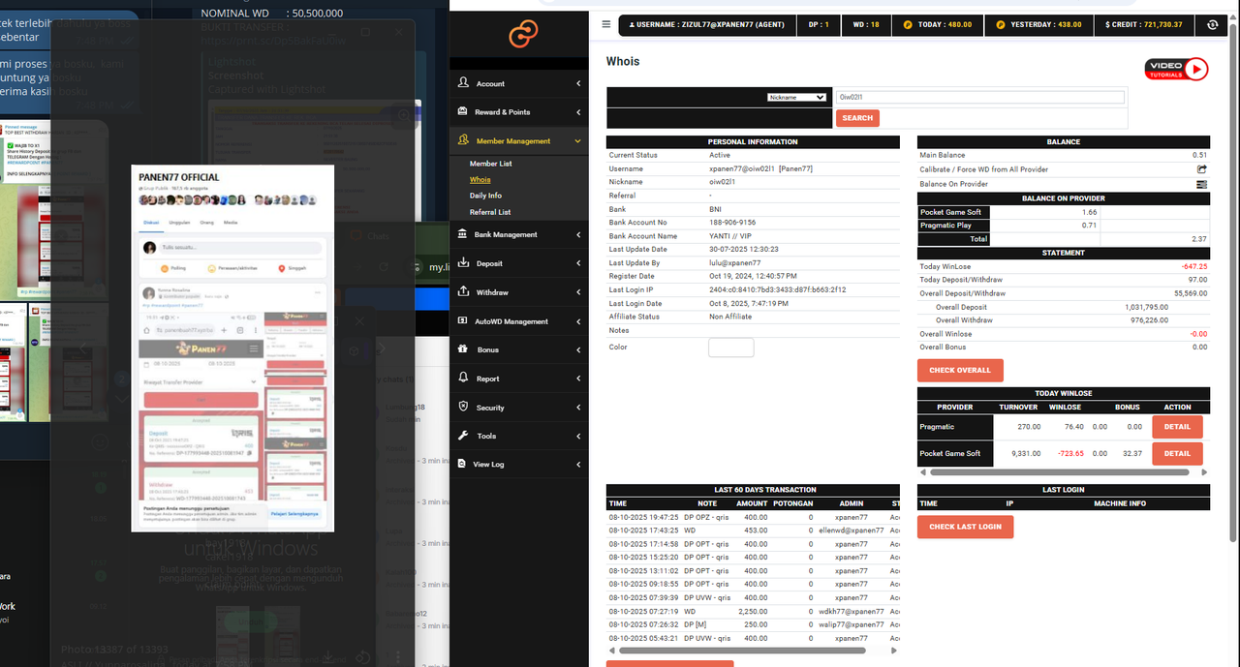
Task: Expand the Reward & Points chevron
Action: click(578, 112)
